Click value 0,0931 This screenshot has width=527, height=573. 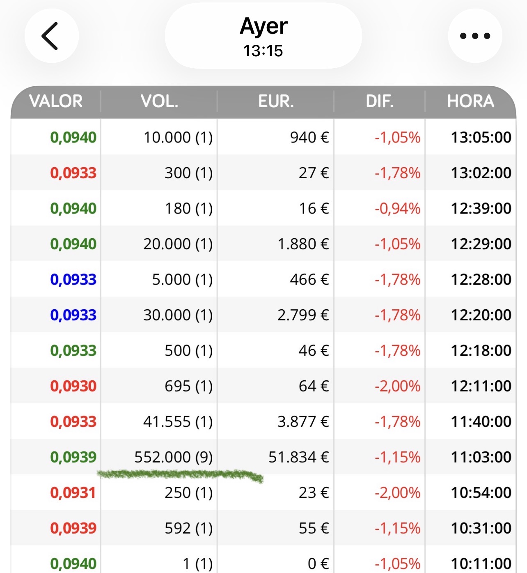(73, 492)
